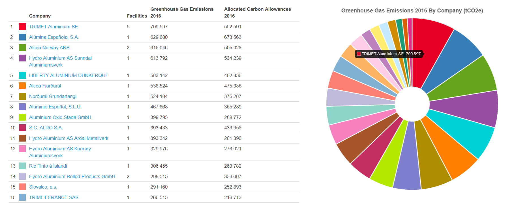Click emissions value 709 597
The width and height of the screenshot is (514, 203).
point(159,27)
